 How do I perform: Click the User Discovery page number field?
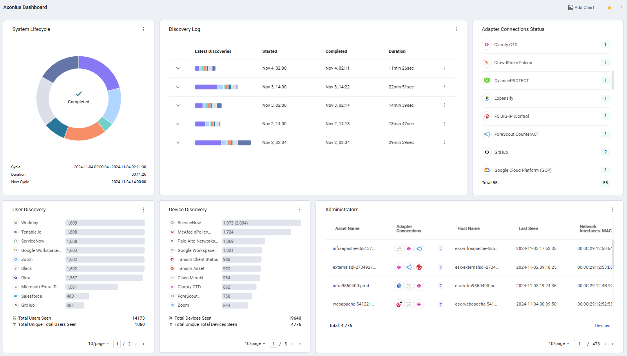coord(117,344)
